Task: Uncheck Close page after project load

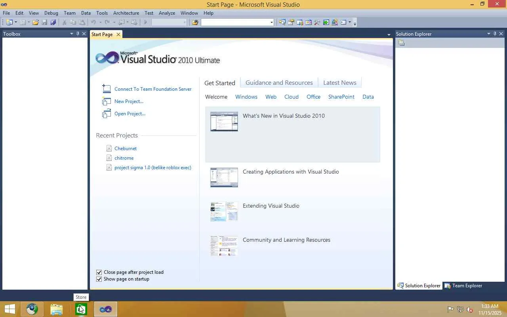Action: (x=99, y=272)
